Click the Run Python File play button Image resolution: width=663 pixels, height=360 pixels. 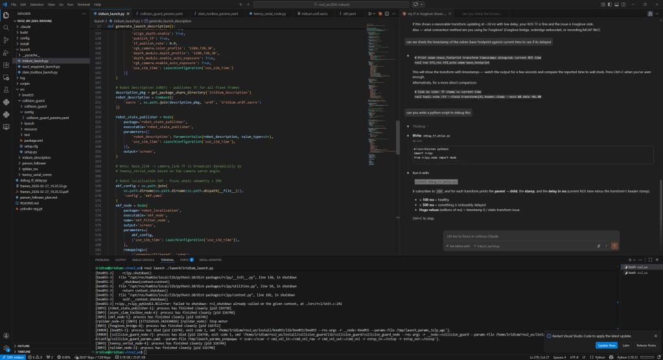click(371, 13)
